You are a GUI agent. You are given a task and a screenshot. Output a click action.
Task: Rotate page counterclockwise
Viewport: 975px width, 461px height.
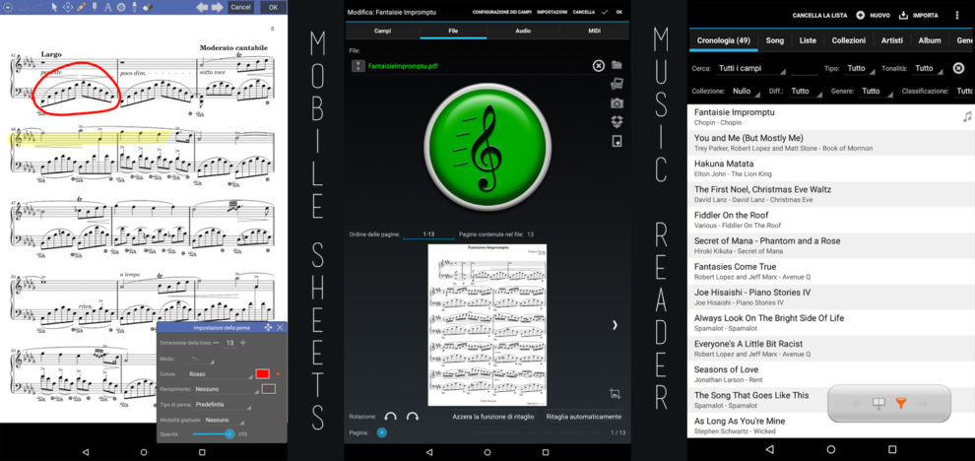[390, 417]
